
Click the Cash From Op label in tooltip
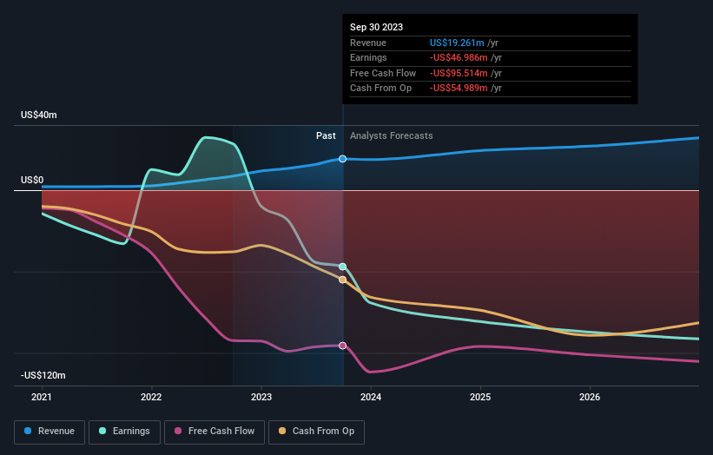[380, 89]
